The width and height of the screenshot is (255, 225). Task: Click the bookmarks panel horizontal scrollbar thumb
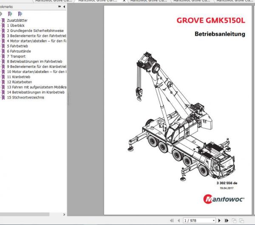[x=24, y=214]
